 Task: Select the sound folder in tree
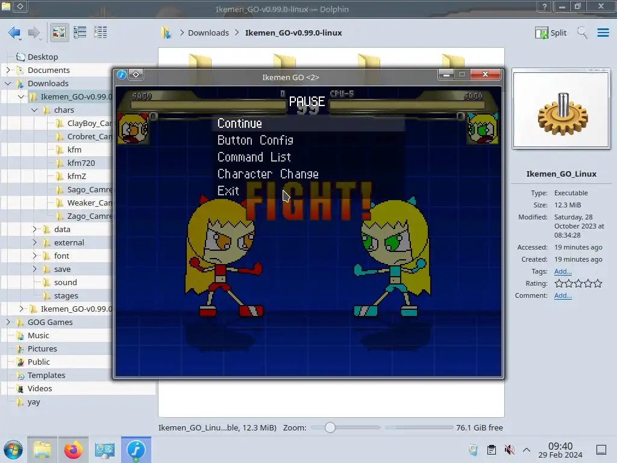(x=65, y=282)
